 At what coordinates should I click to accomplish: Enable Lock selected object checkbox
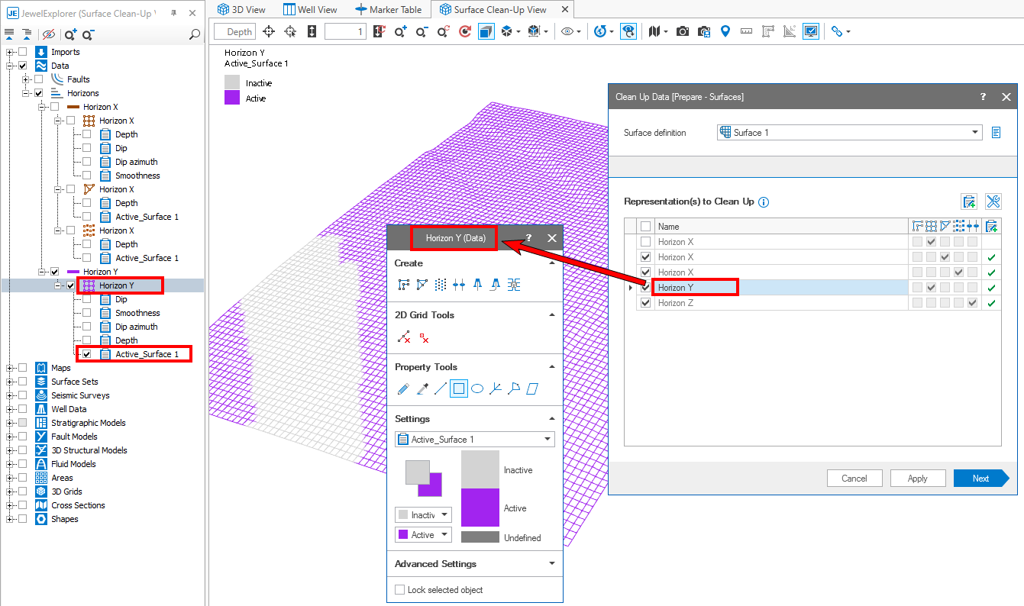tap(400, 590)
